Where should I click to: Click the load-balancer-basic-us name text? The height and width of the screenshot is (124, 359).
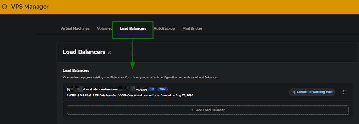101,89
